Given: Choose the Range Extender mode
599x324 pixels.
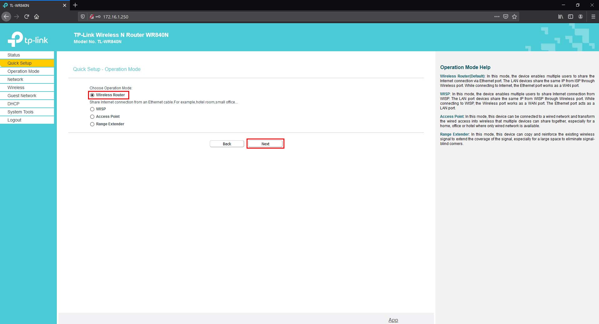Looking at the screenshot, I should [x=92, y=124].
